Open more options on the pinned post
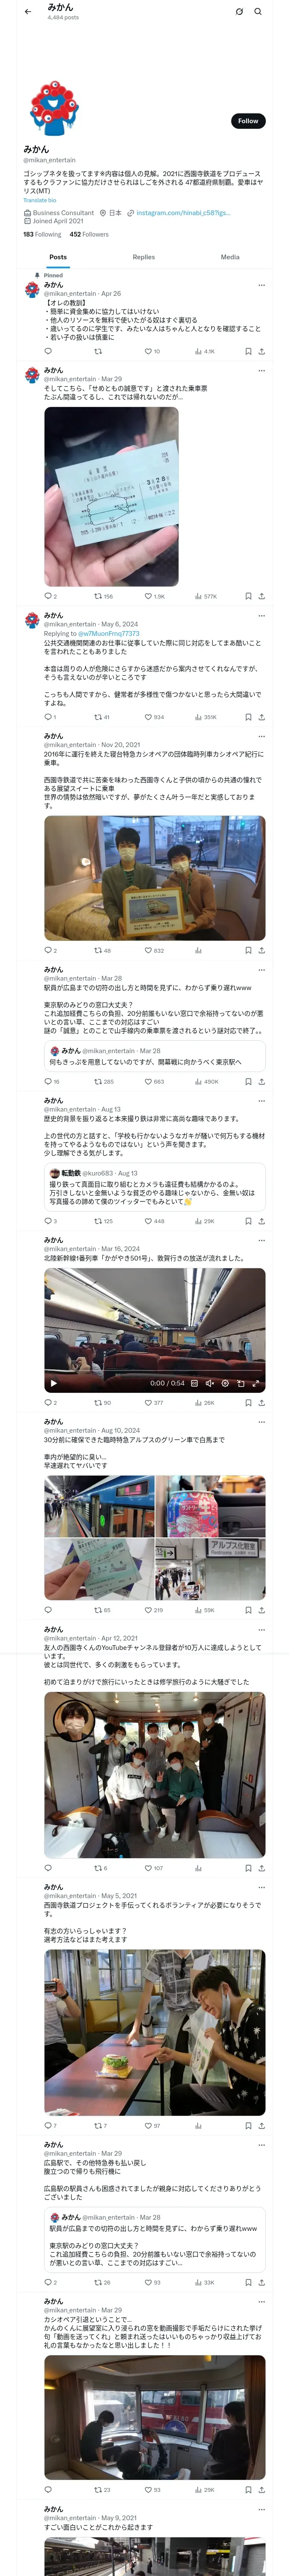The height and width of the screenshot is (2576, 289). click(x=261, y=285)
